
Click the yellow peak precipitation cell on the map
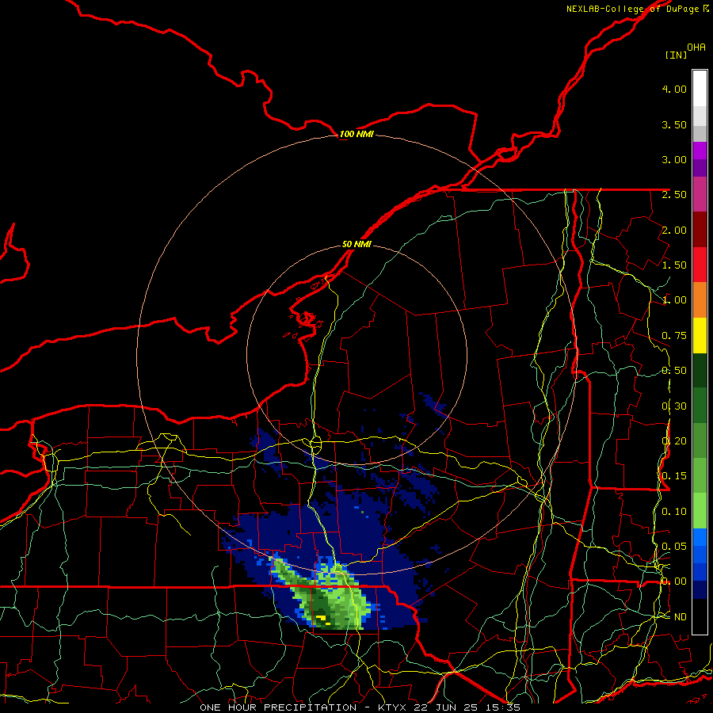322,619
